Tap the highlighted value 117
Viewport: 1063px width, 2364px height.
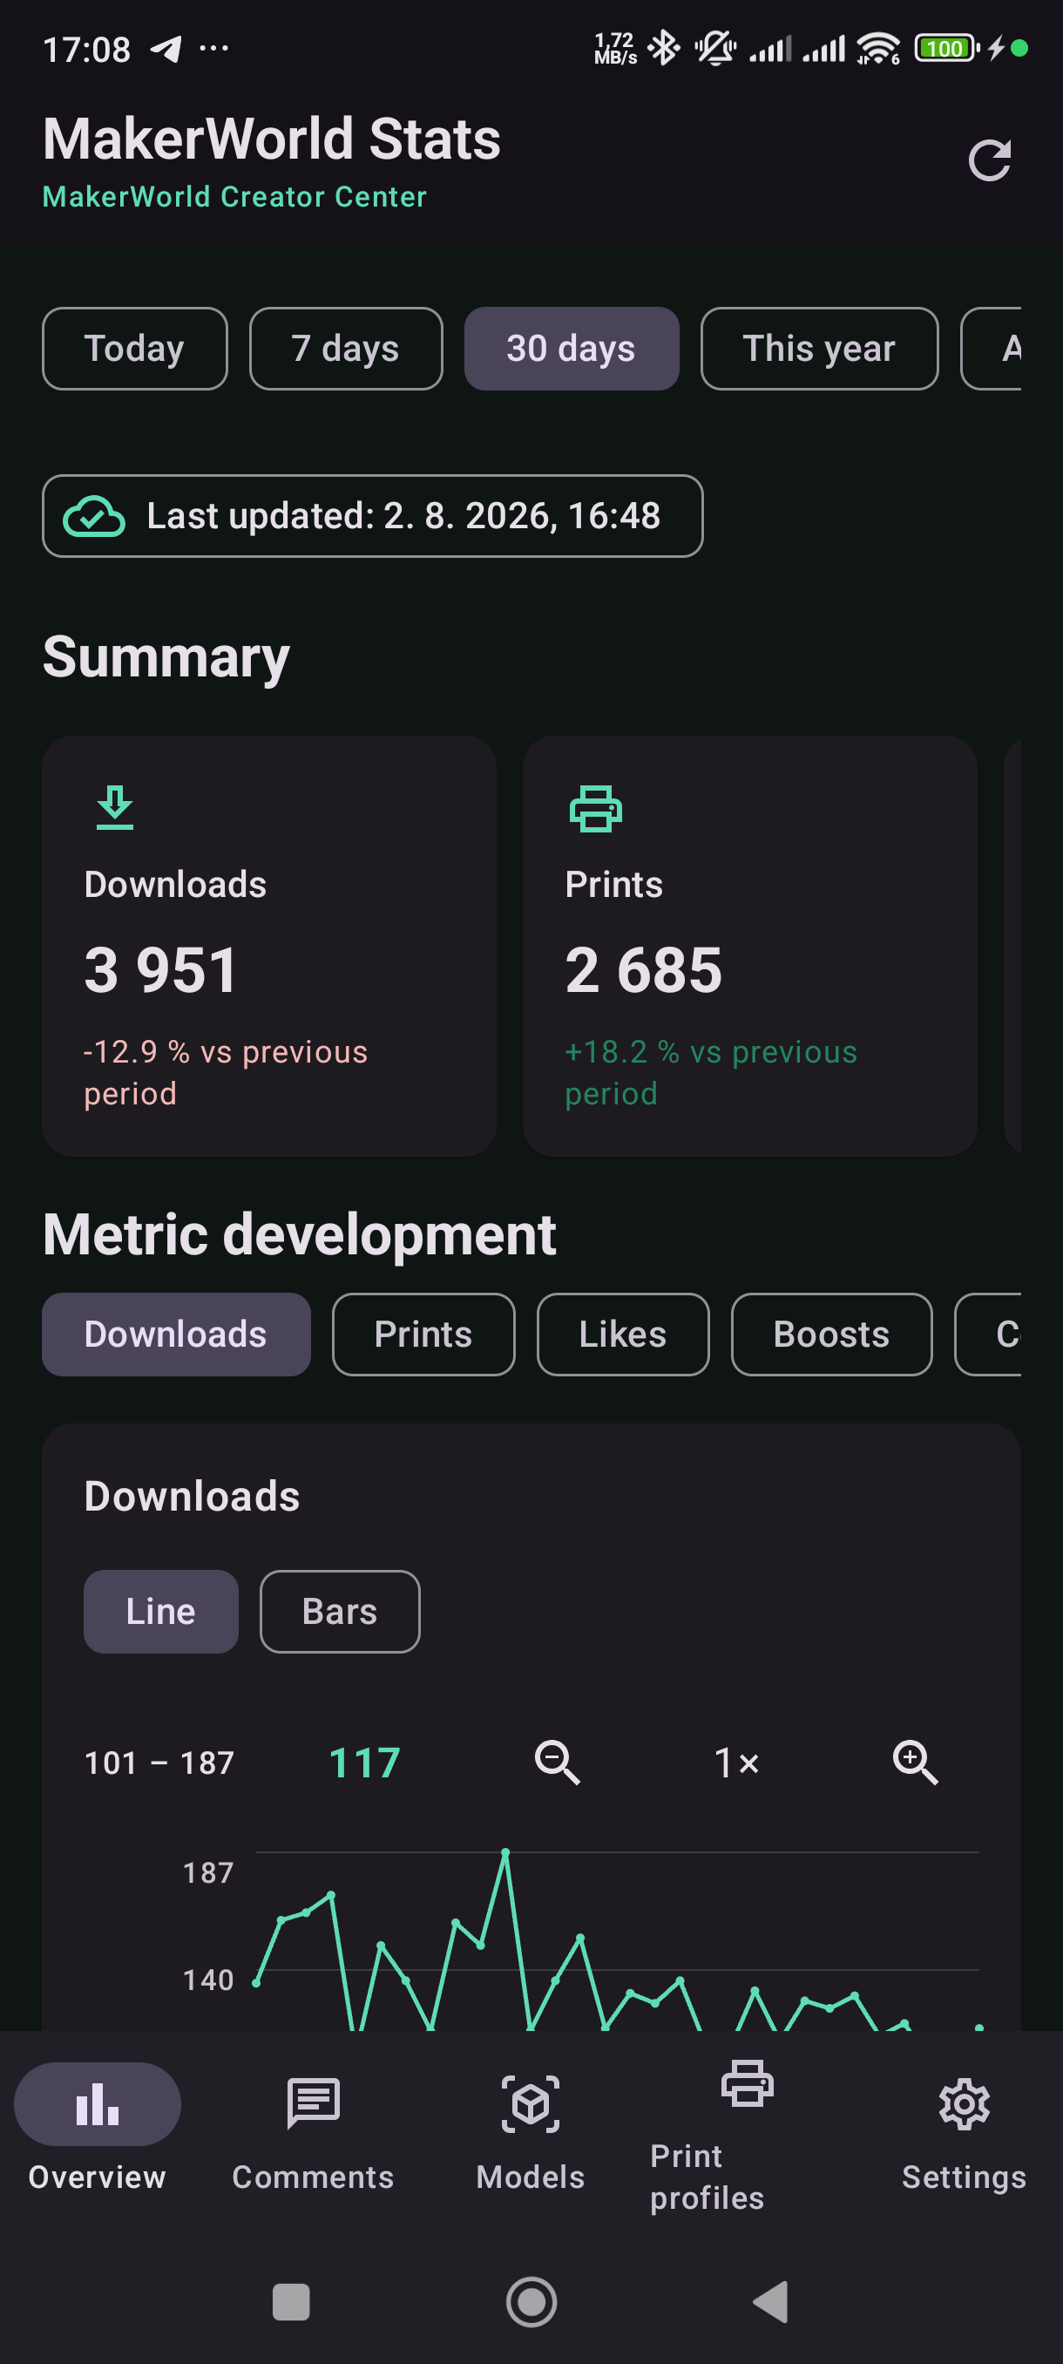364,1763
